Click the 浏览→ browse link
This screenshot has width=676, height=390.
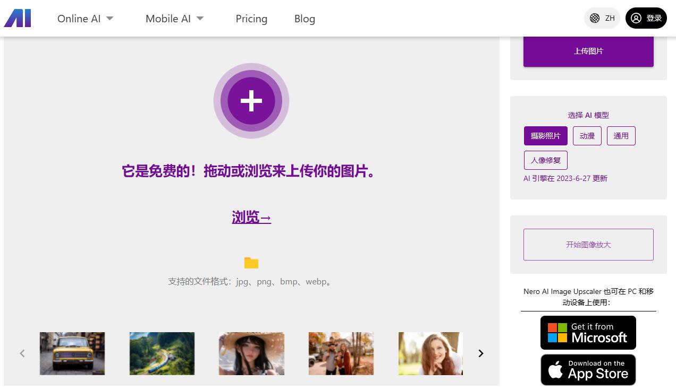click(251, 217)
